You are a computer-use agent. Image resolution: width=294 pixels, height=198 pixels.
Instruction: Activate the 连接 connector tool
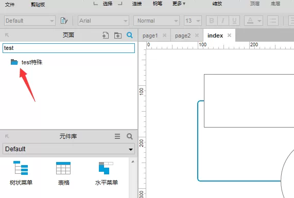tap(137, 4)
